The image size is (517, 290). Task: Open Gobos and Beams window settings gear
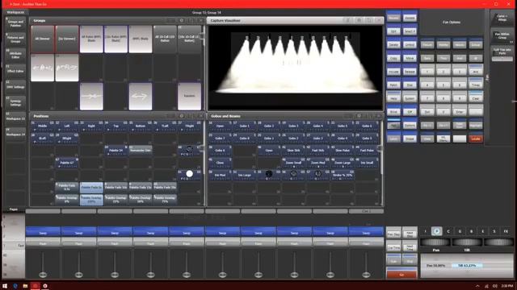pos(359,116)
